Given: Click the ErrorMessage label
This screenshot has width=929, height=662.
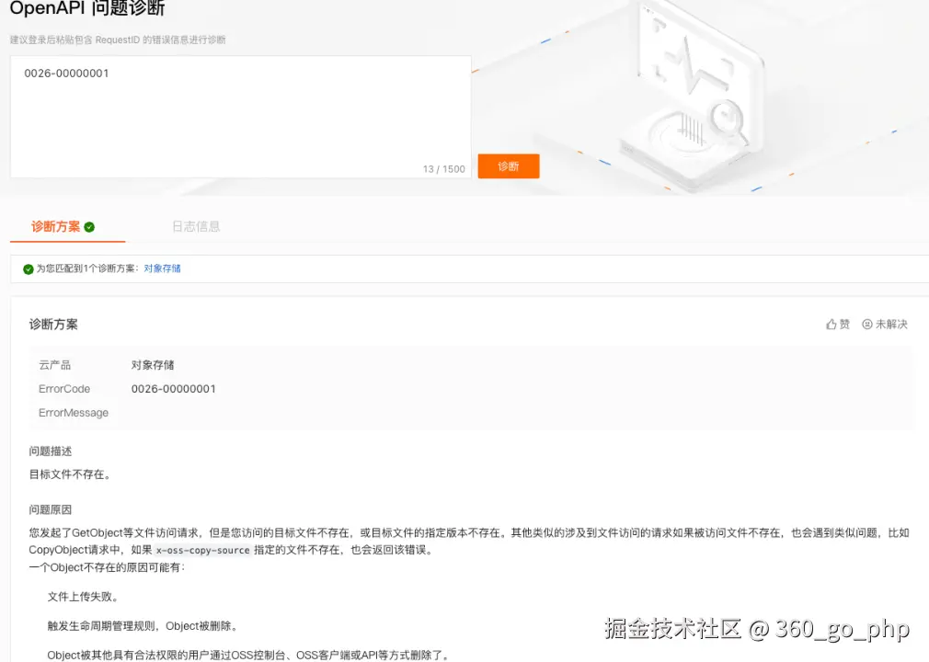Looking at the screenshot, I should pyautogui.click(x=74, y=413).
